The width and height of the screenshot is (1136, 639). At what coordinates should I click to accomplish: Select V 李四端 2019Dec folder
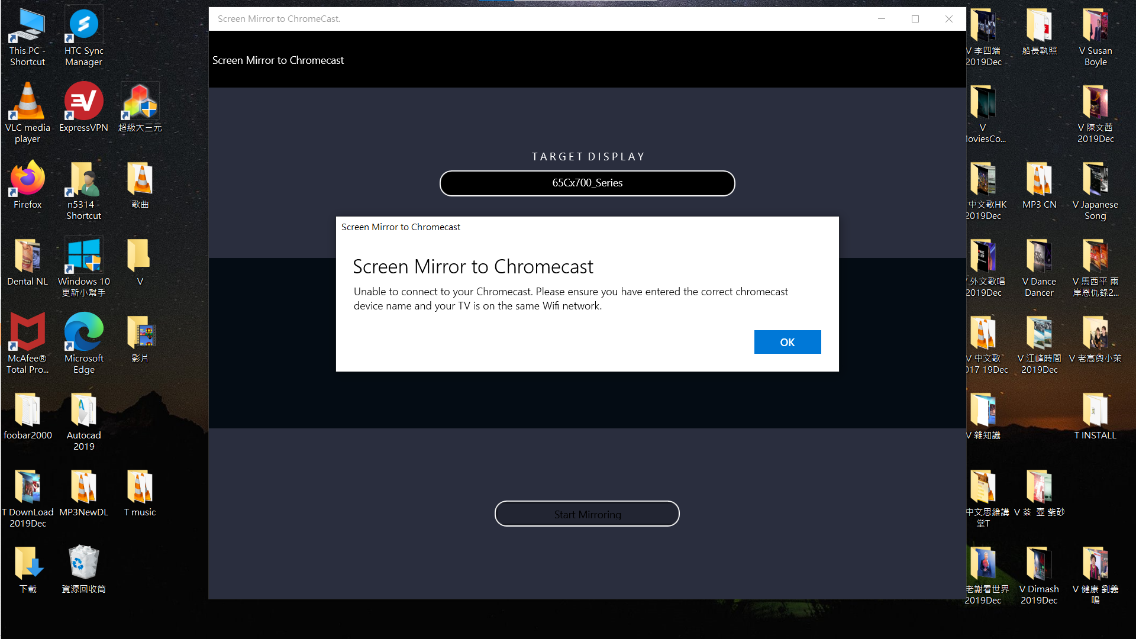[985, 37]
